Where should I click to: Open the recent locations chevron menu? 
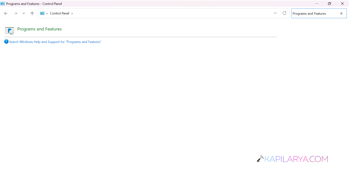pos(24,13)
